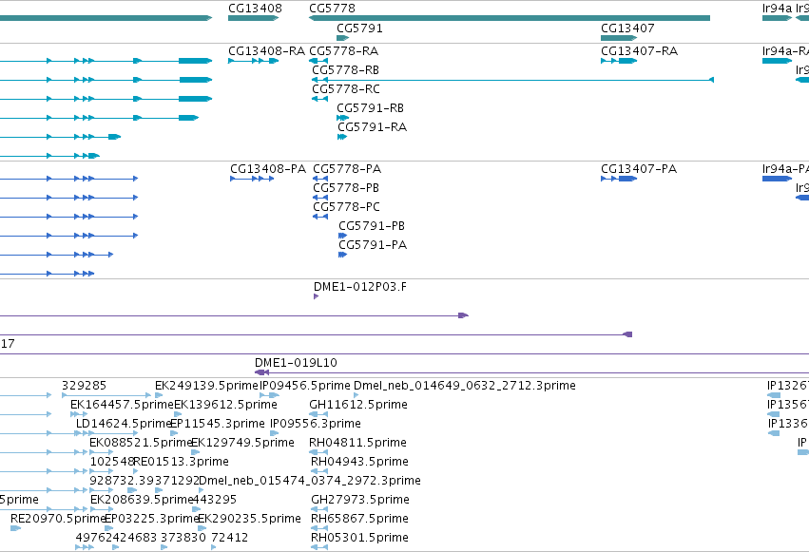
Task: Select EST EK129749.5prime
Action: [x=242, y=443]
